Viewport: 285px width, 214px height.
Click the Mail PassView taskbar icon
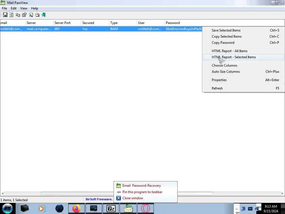pos(128,208)
